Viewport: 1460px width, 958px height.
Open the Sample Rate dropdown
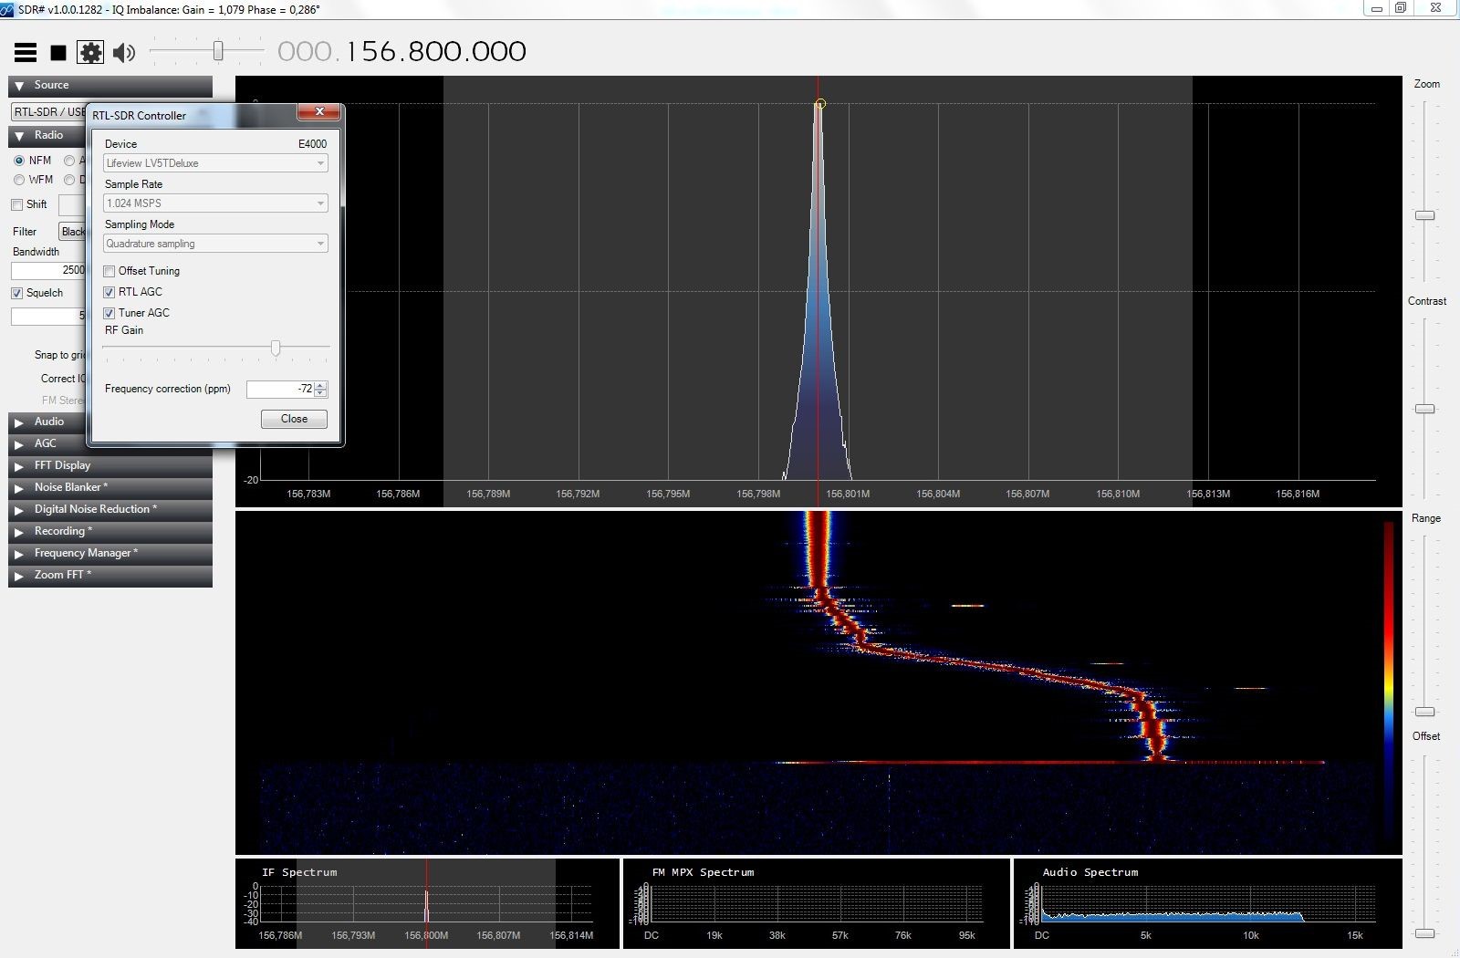tap(215, 203)
